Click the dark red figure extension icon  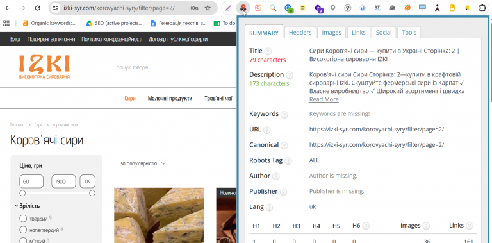click(437, 8)
